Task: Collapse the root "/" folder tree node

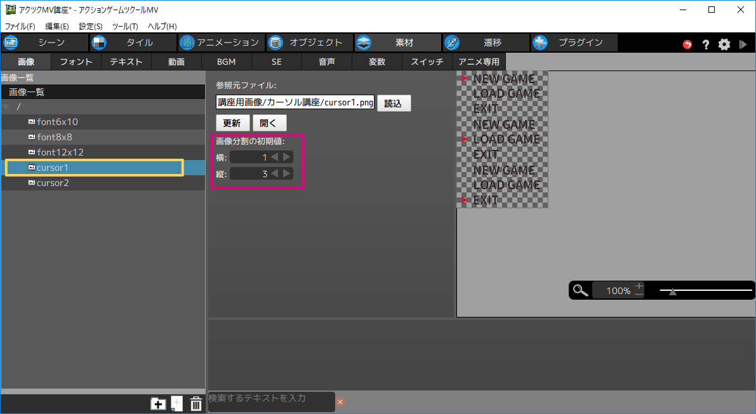Action: coord(6,107)
